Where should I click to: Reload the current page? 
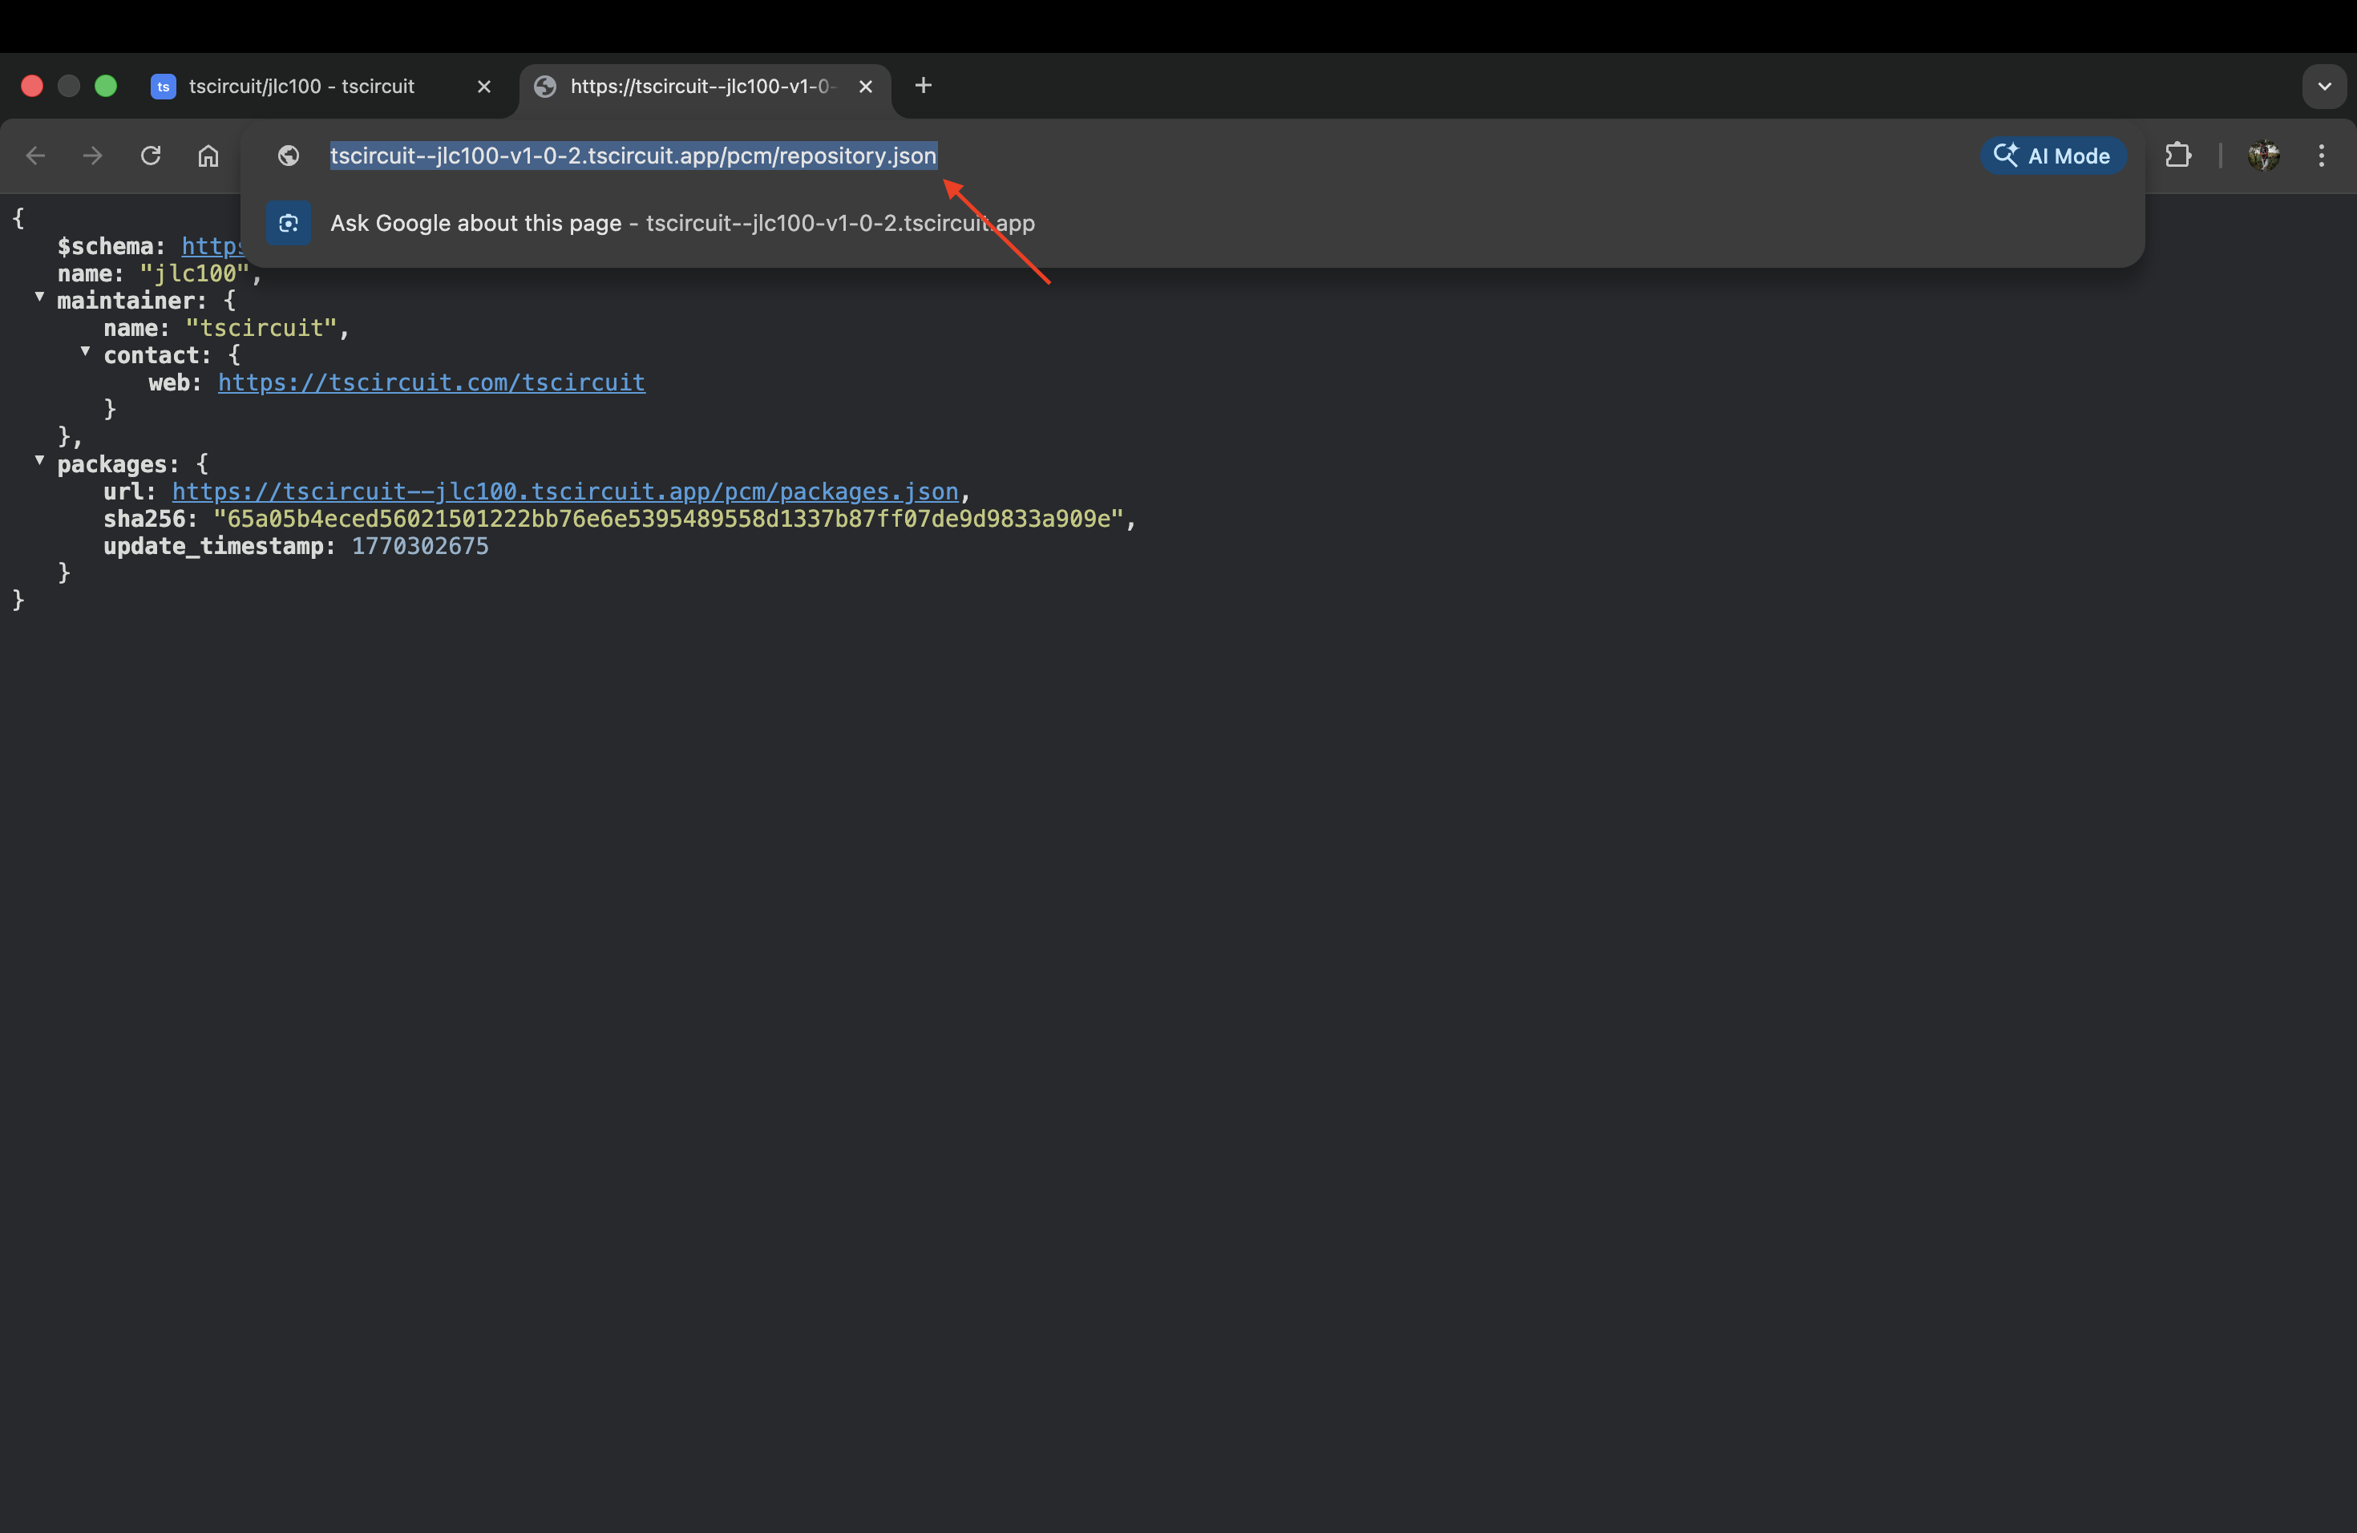150,156
